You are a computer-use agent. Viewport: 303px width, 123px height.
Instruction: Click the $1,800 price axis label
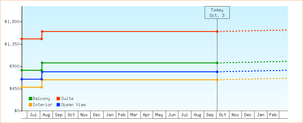tap(12, 22)
